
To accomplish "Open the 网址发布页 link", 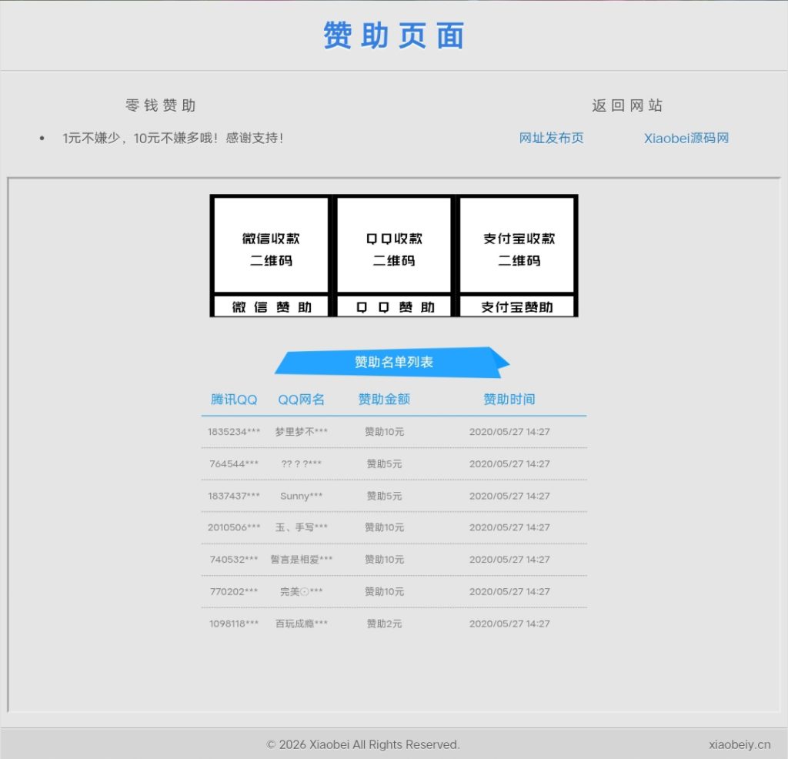I will click(x=551, y=138).
